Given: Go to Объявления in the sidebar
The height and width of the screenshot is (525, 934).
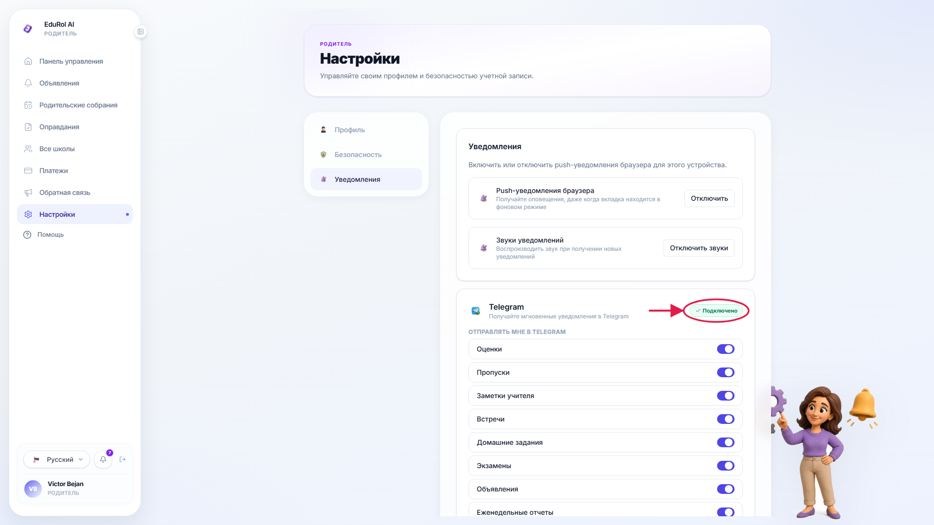Looking at the screenshot, I should tap(75, 83).
